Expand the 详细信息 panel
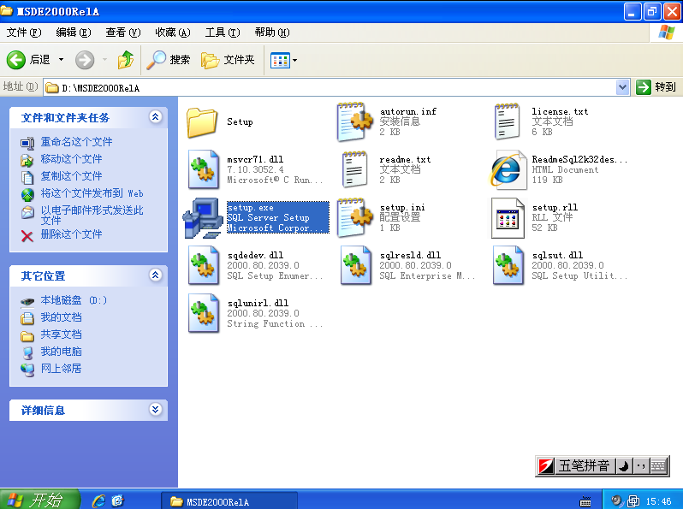 point(156,409)
